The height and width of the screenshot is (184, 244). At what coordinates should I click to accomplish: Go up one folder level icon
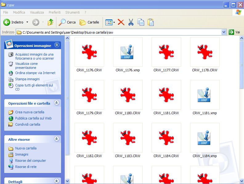click(x=51, y=22)
